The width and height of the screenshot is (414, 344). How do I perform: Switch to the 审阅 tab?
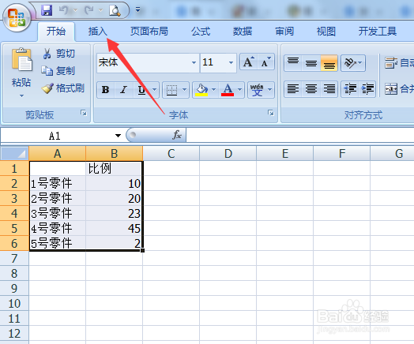pyautogui.click(x=284, y=32)
